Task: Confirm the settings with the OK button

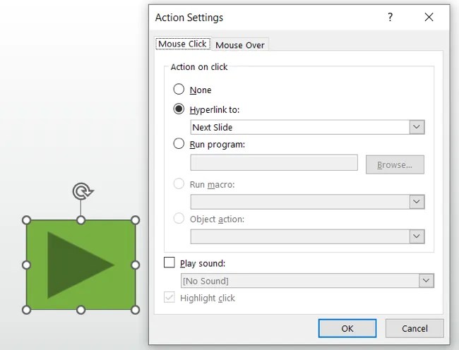Action: 347,328
